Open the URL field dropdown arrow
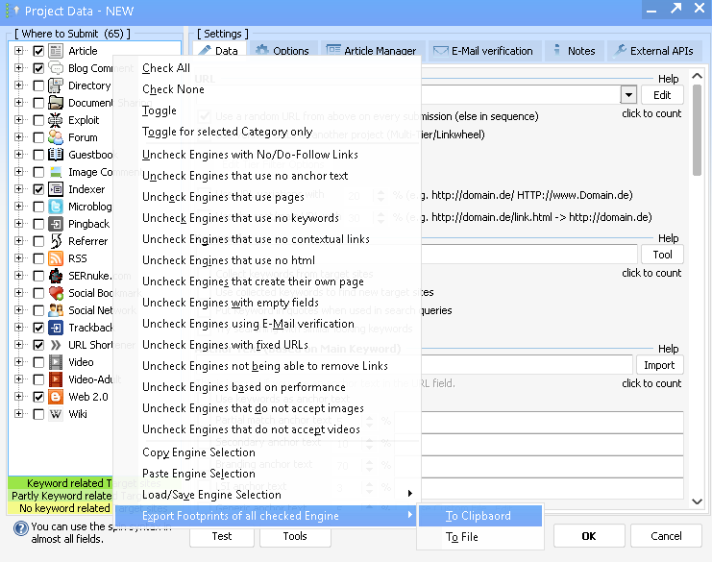This screenshot has height=562, width=712. (x=628, y=95)
